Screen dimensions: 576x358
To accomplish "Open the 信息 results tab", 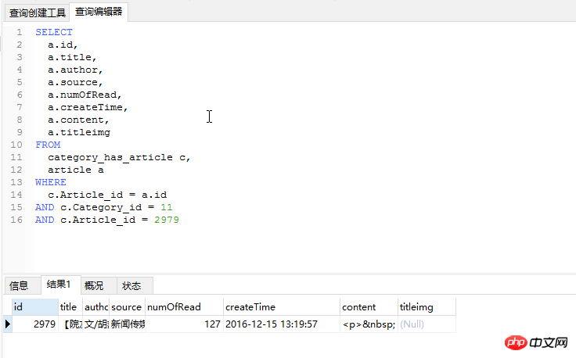I will coord(19,285).
